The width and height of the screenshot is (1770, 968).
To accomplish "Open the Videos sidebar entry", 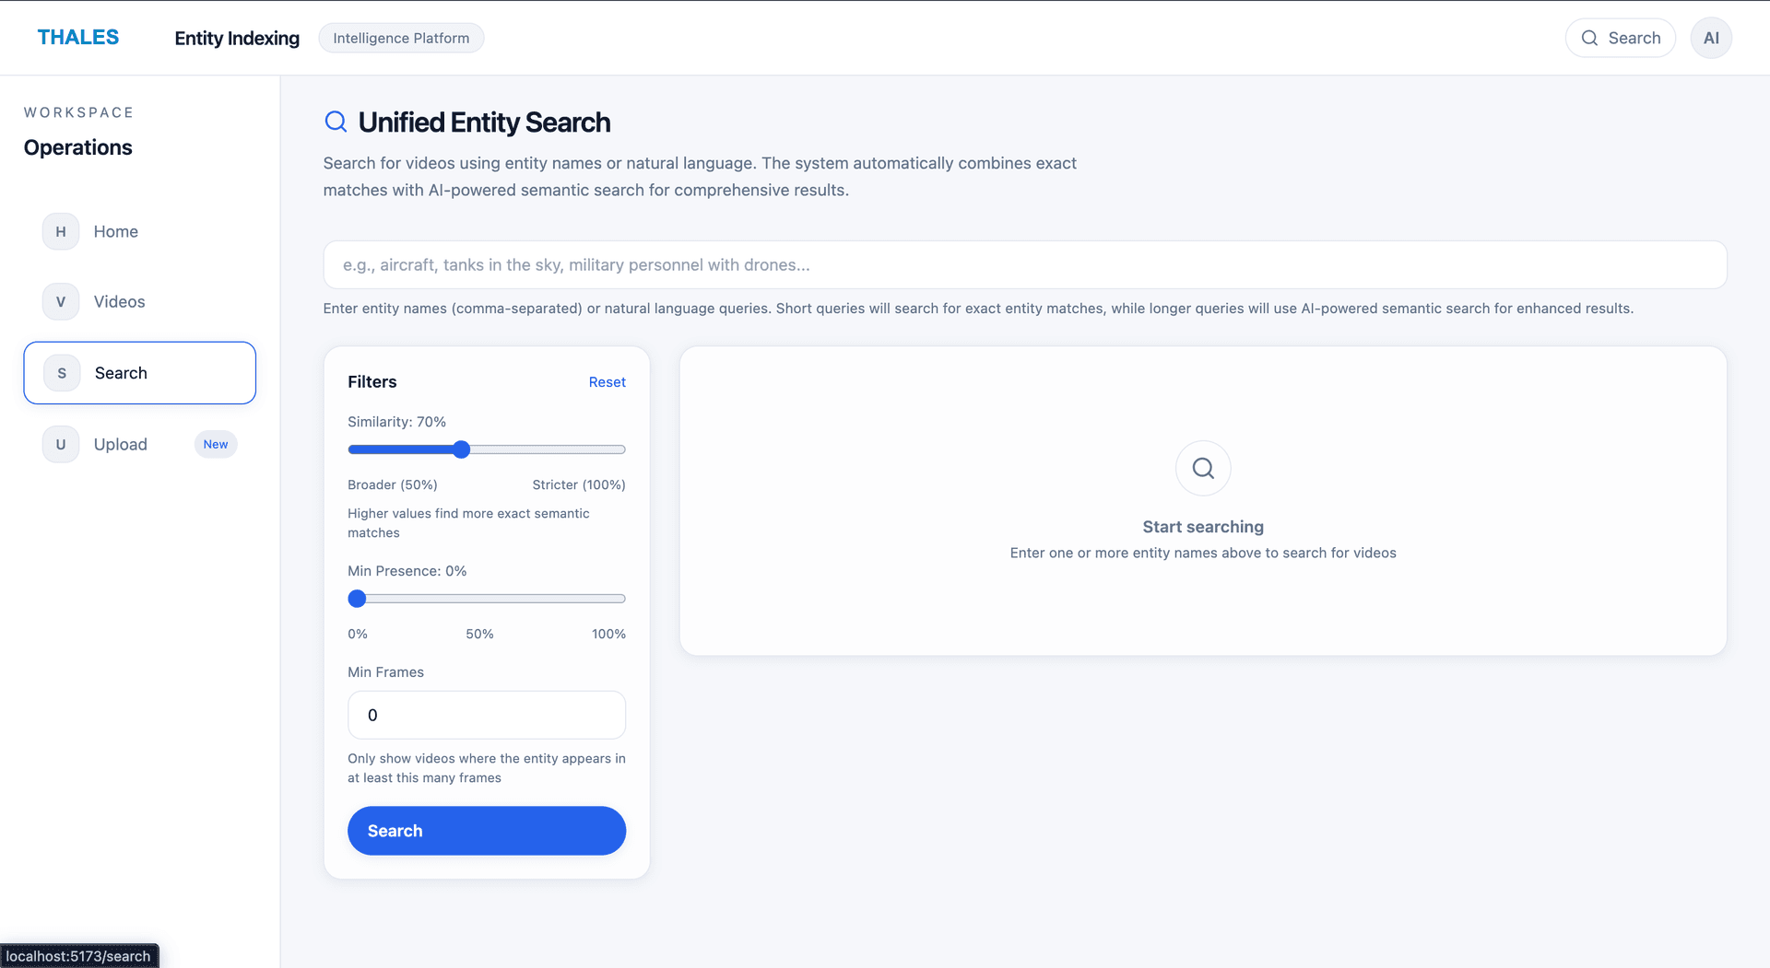I will pos(119,301).
